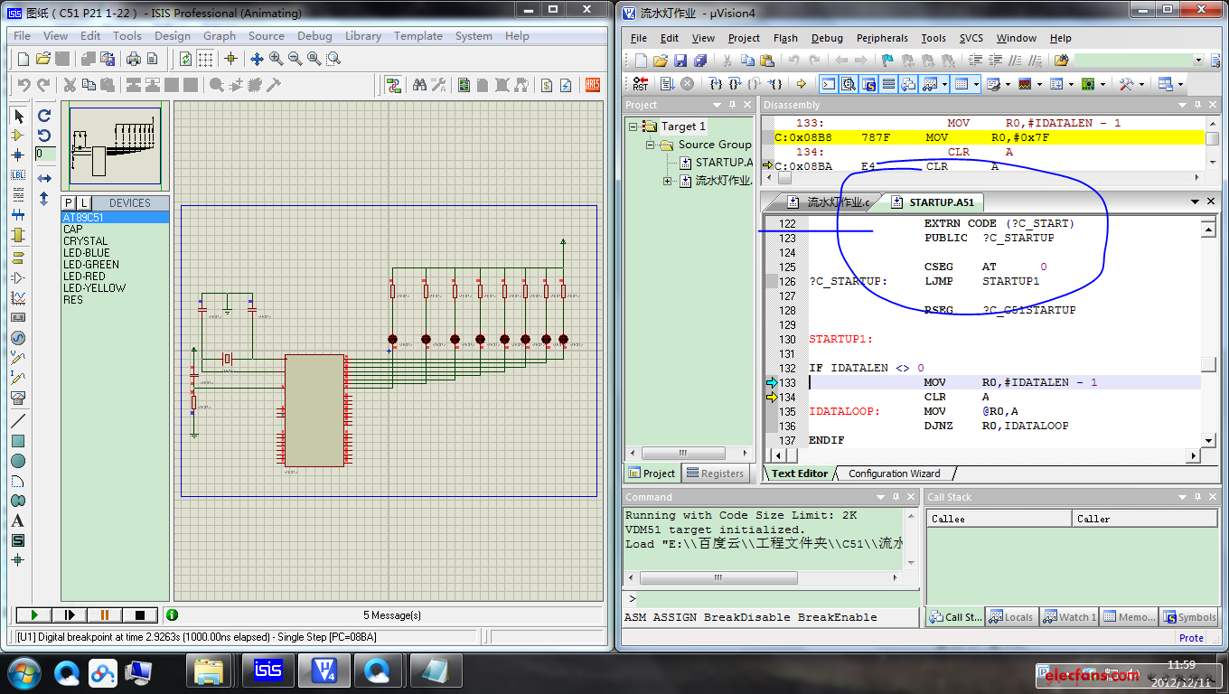Screen dimensions: 1229x694
Task: Stop the ISIS simulation
Action: click(139, 615)
